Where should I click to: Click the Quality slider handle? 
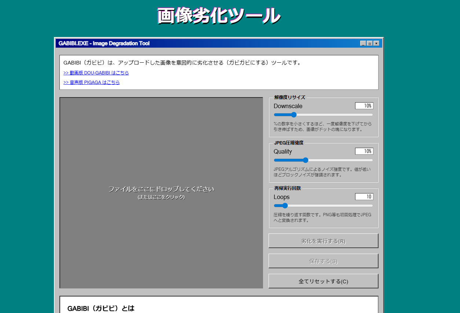[306, 160]
